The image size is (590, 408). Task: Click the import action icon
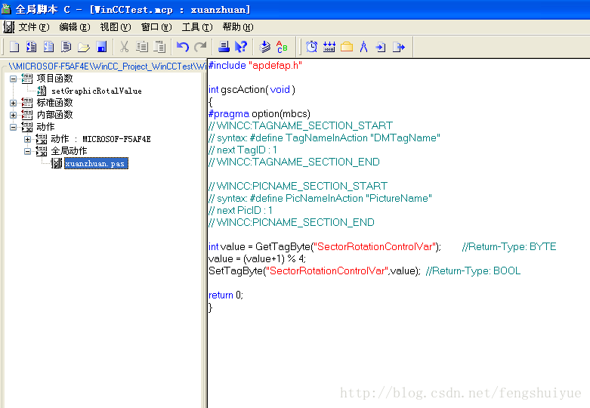coord(381,47)
